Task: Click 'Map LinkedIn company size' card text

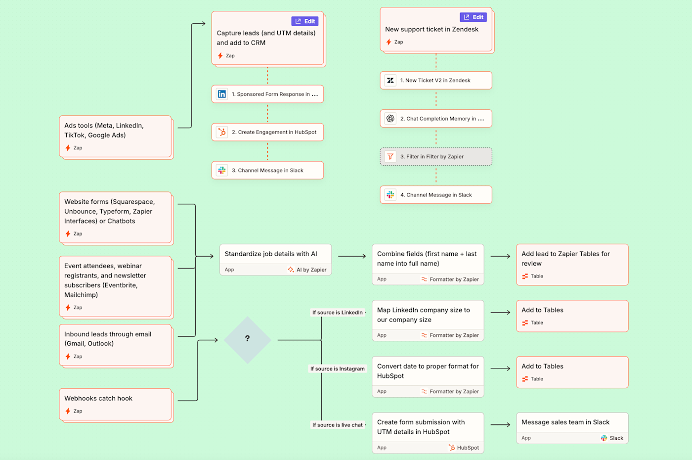Action: tap(424, 315)
